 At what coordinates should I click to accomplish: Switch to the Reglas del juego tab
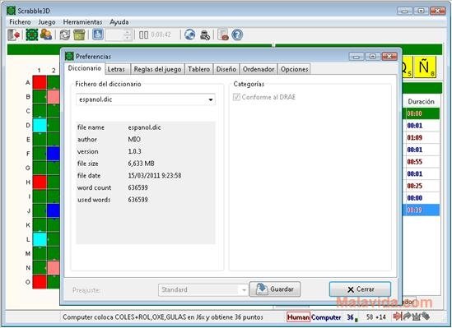(x=157, y=69)
